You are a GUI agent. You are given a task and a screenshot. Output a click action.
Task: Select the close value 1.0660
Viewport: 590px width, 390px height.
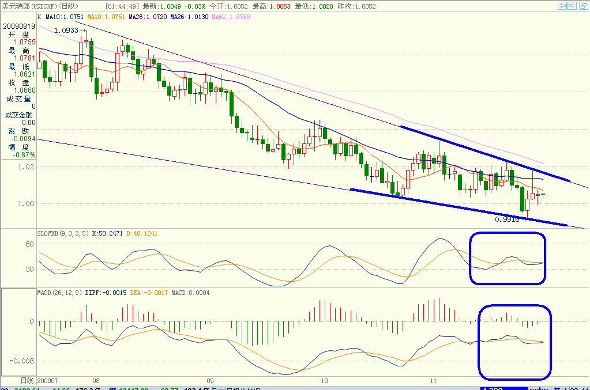click(25, 90)
